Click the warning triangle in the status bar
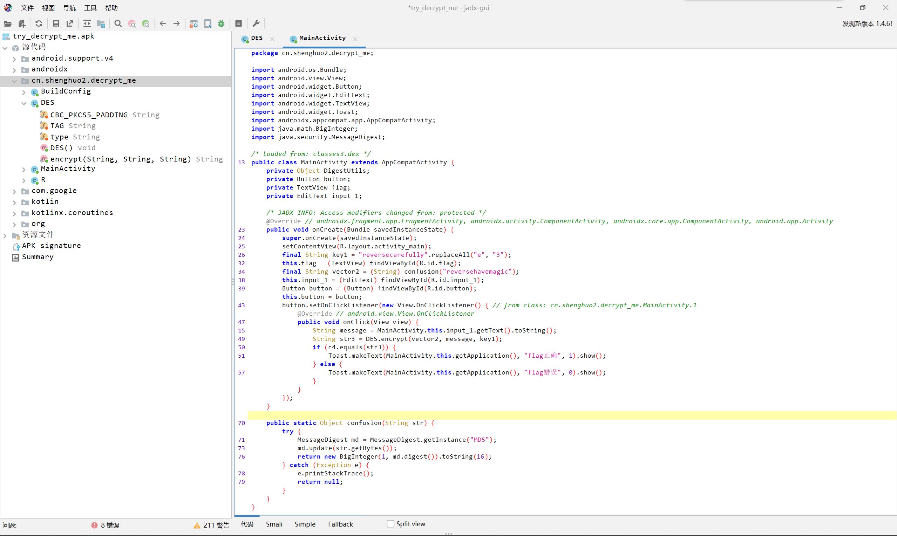This screenshot has width=897, height=536. (197, 525)
